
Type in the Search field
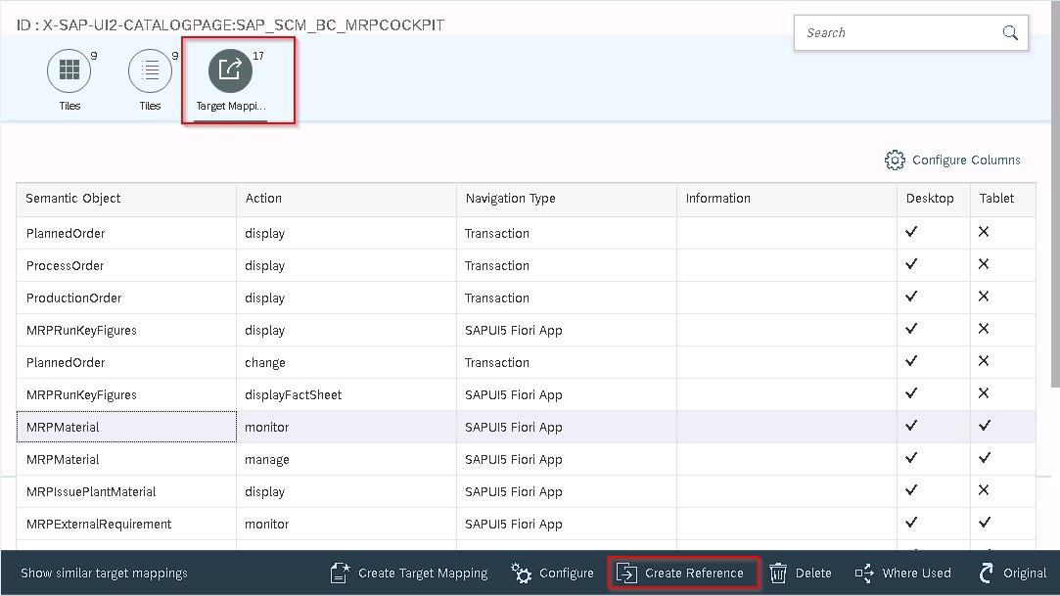coord(896,33)
